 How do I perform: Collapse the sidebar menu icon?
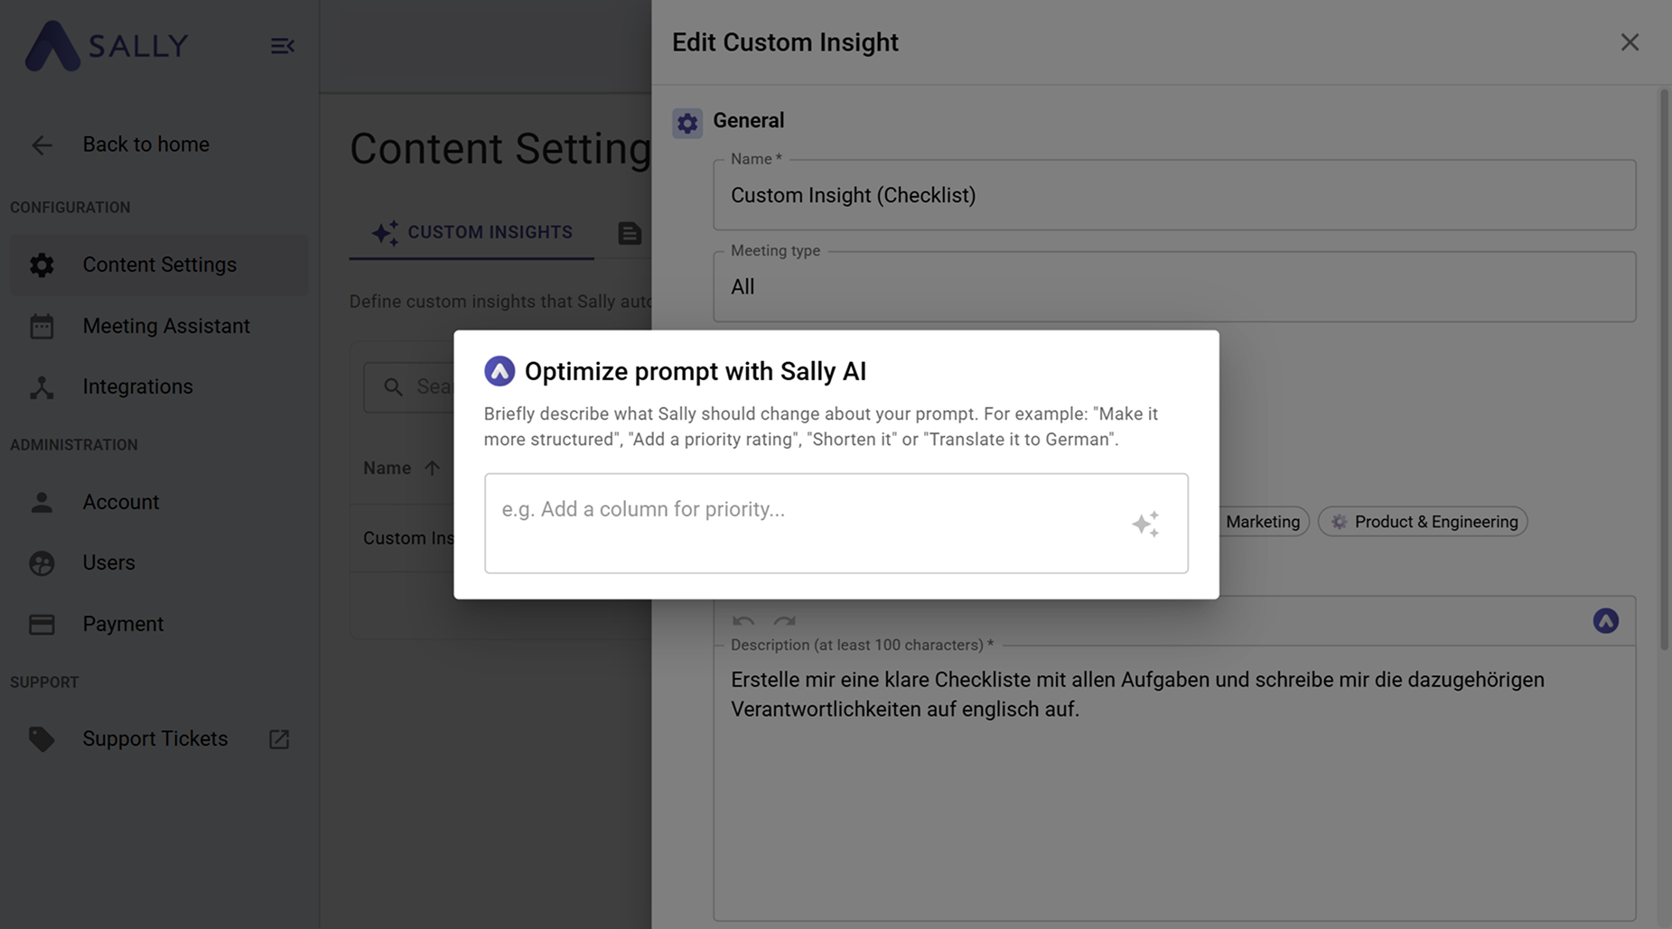(x=282, y=46)
